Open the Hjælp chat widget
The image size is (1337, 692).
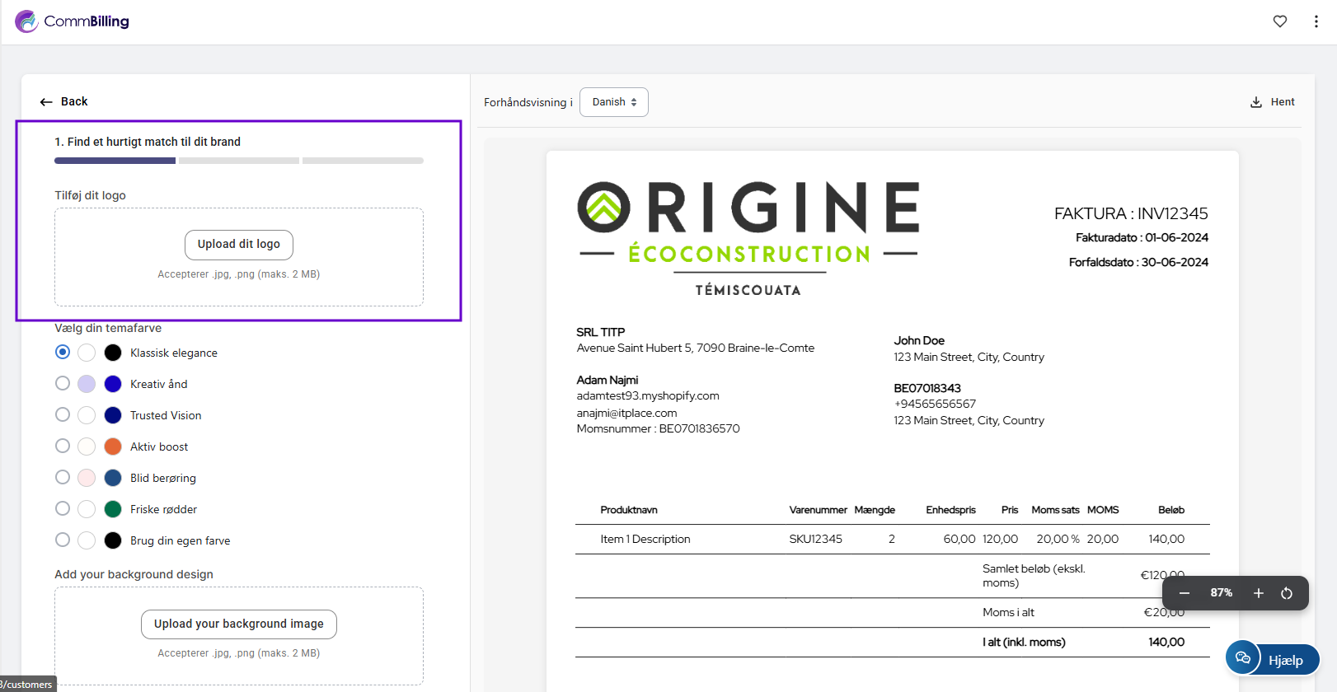click(1272, 659)
